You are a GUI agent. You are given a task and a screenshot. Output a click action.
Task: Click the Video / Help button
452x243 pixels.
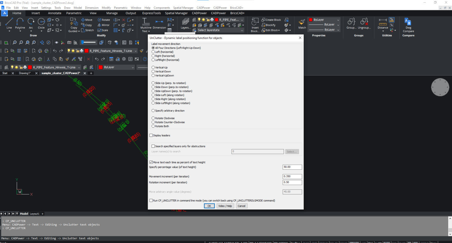point(225,206)
